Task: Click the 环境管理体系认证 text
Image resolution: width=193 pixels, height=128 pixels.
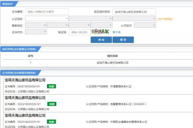Action: (x=121, y=86)
